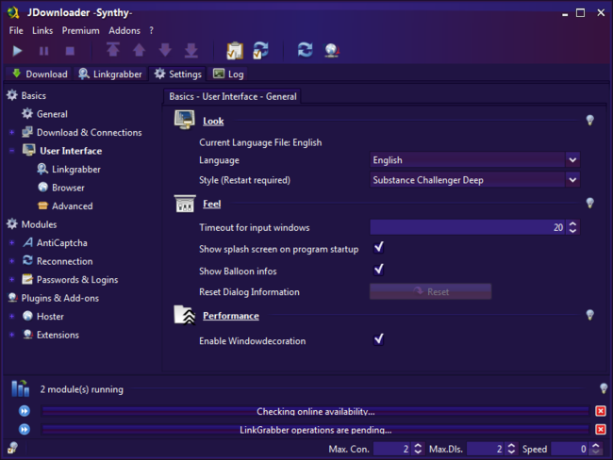
Task: Click the globe update icon in toolbar
Action: (x=332, y=50)
